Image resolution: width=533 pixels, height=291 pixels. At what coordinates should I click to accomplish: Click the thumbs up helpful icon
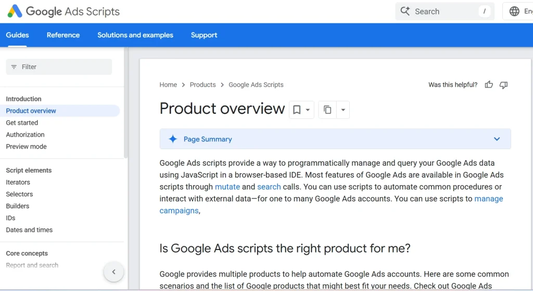click(x=489, y=85)
